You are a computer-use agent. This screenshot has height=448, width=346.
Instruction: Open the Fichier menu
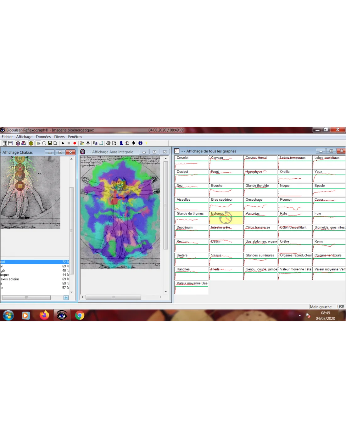(x=7, y=137)
